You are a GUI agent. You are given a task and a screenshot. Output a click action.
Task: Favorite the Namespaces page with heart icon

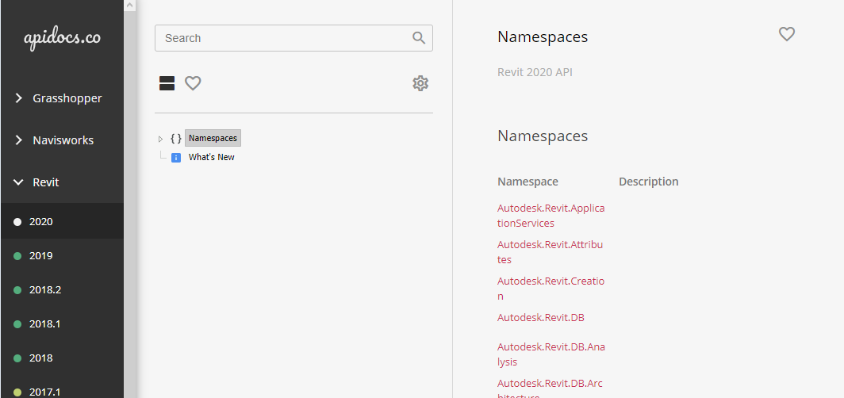pos(787,34)
